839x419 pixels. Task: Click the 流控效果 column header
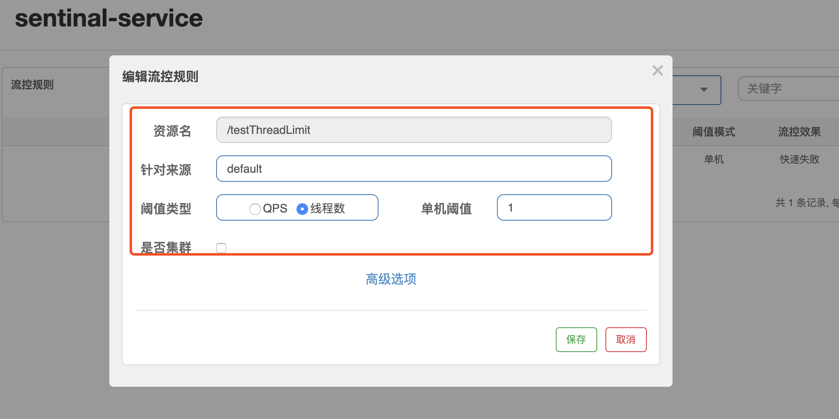[799, 131]
